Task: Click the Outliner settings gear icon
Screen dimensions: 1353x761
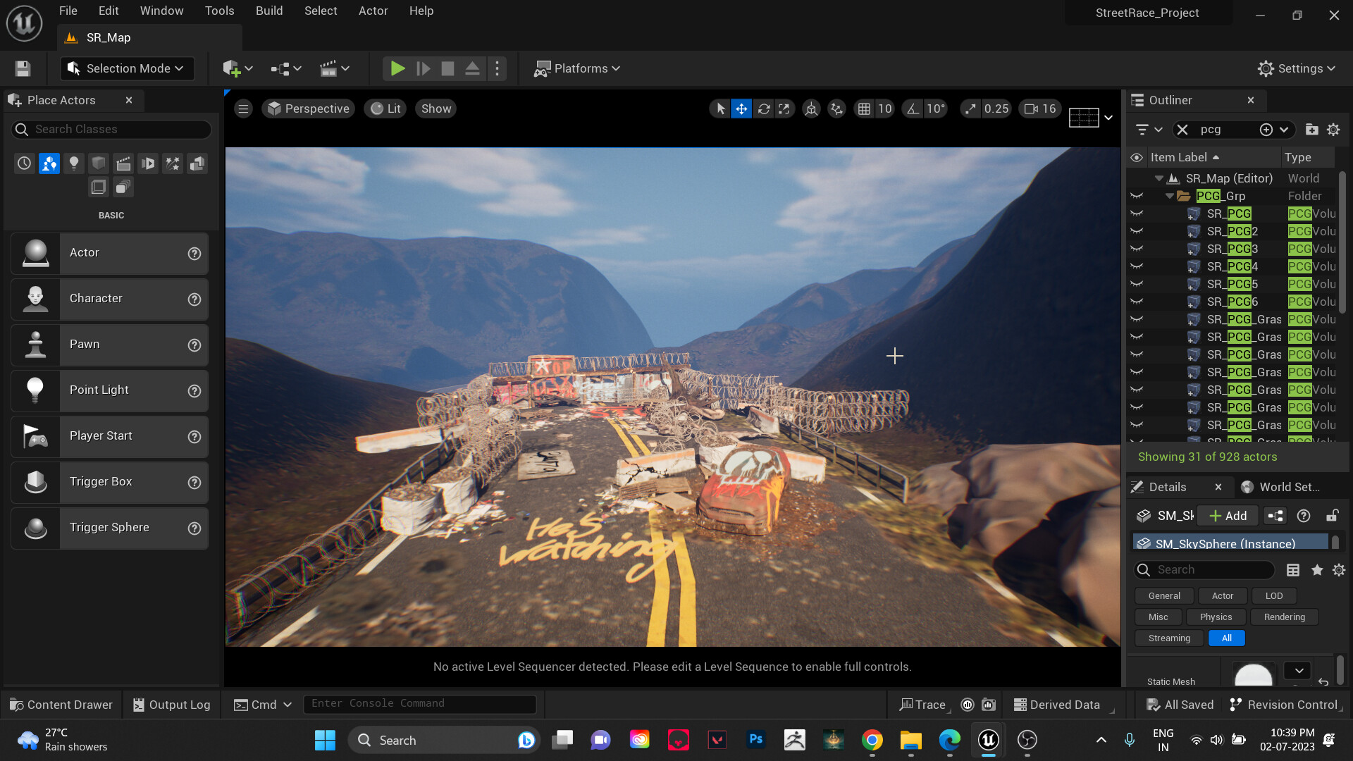Action: pyautogui.click(x=1333, y=130)
